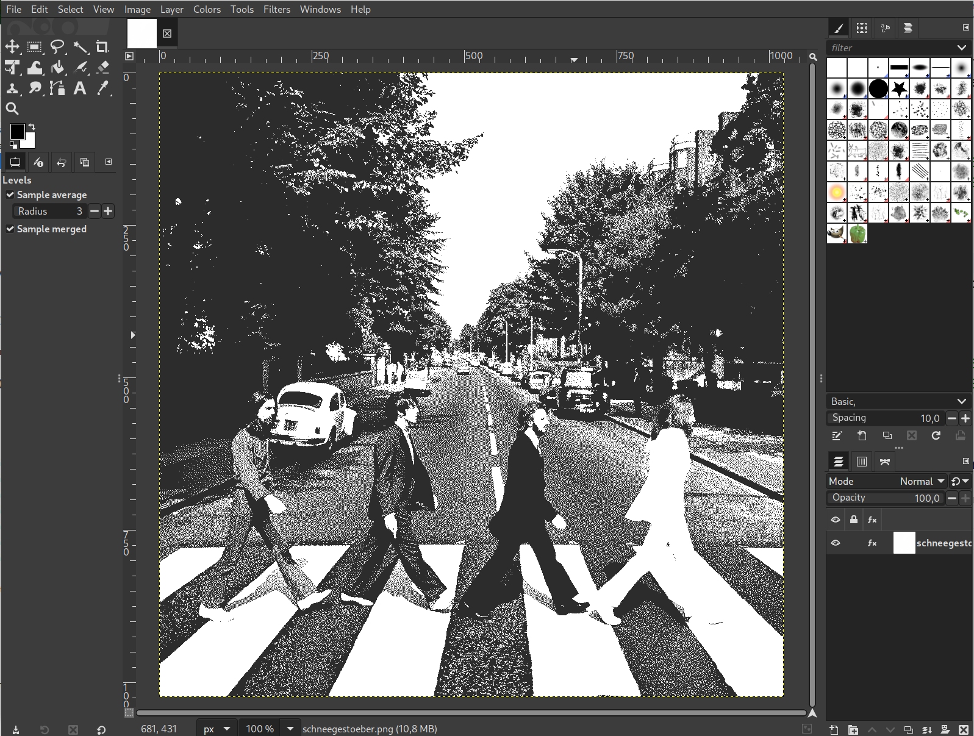Increase the Radius value
This screenshot has height=736, width=974.
pos(108,211)
